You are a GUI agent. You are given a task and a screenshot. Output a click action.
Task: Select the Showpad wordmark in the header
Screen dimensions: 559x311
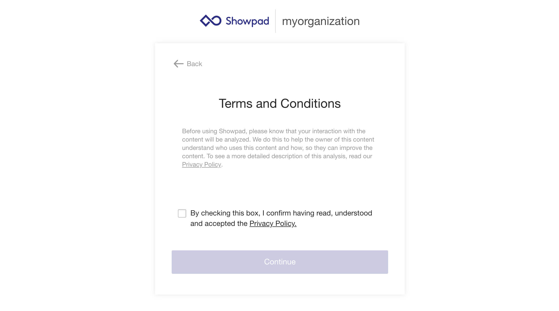tap(247, 21)
